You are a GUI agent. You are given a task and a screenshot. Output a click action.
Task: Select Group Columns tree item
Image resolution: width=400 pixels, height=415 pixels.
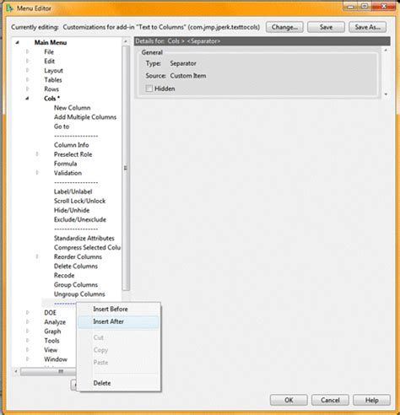(x=76, y=284)
